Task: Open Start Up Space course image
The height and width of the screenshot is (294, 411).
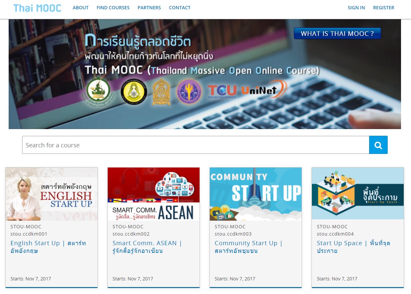Action: pyautogui.click(x=358, y=193)
